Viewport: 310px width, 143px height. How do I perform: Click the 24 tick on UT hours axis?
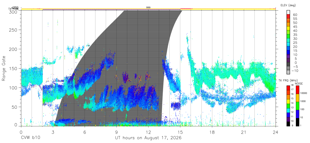pyautogui.click(x=276, y=132)
